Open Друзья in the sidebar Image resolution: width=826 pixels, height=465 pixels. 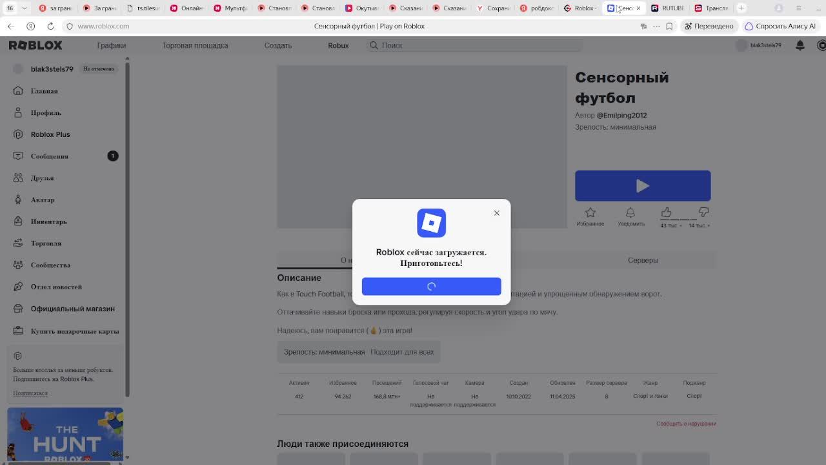click(x=42, y=178)
